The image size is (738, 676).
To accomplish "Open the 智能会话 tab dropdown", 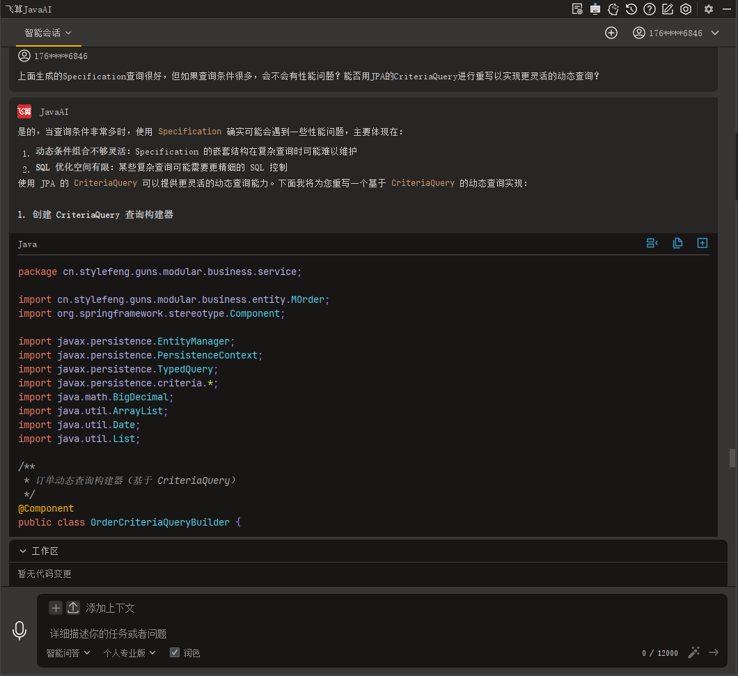I will (48, 33).
